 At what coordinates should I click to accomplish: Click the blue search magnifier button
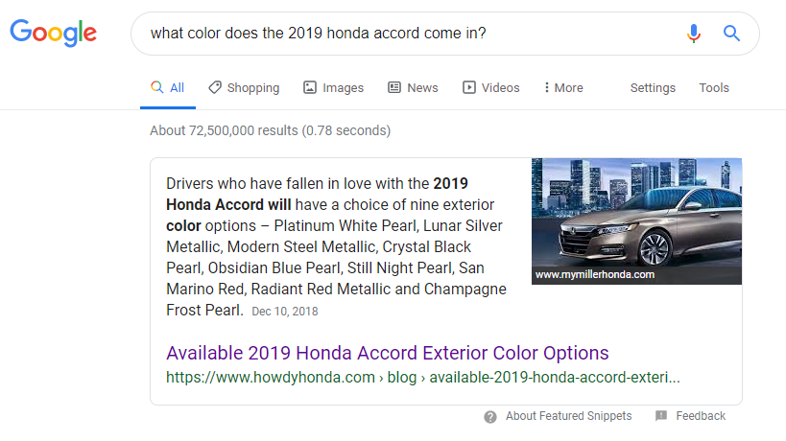point(731,34)
